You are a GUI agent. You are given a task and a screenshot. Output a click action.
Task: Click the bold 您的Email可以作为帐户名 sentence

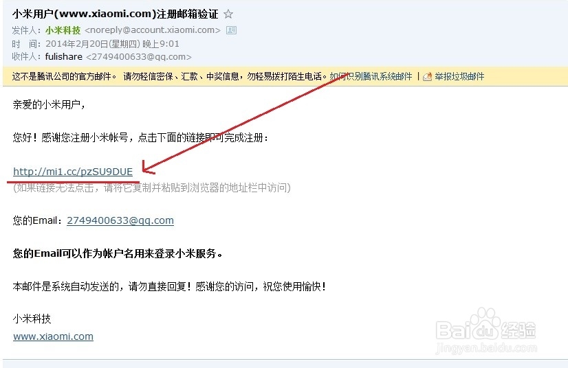tap(118, 253)
